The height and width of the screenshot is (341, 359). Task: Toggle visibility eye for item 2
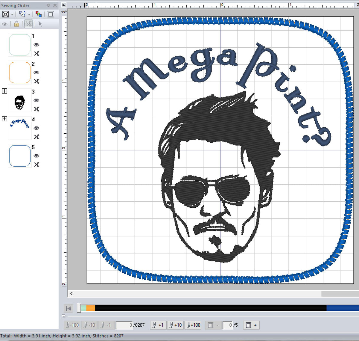[36, 73]
